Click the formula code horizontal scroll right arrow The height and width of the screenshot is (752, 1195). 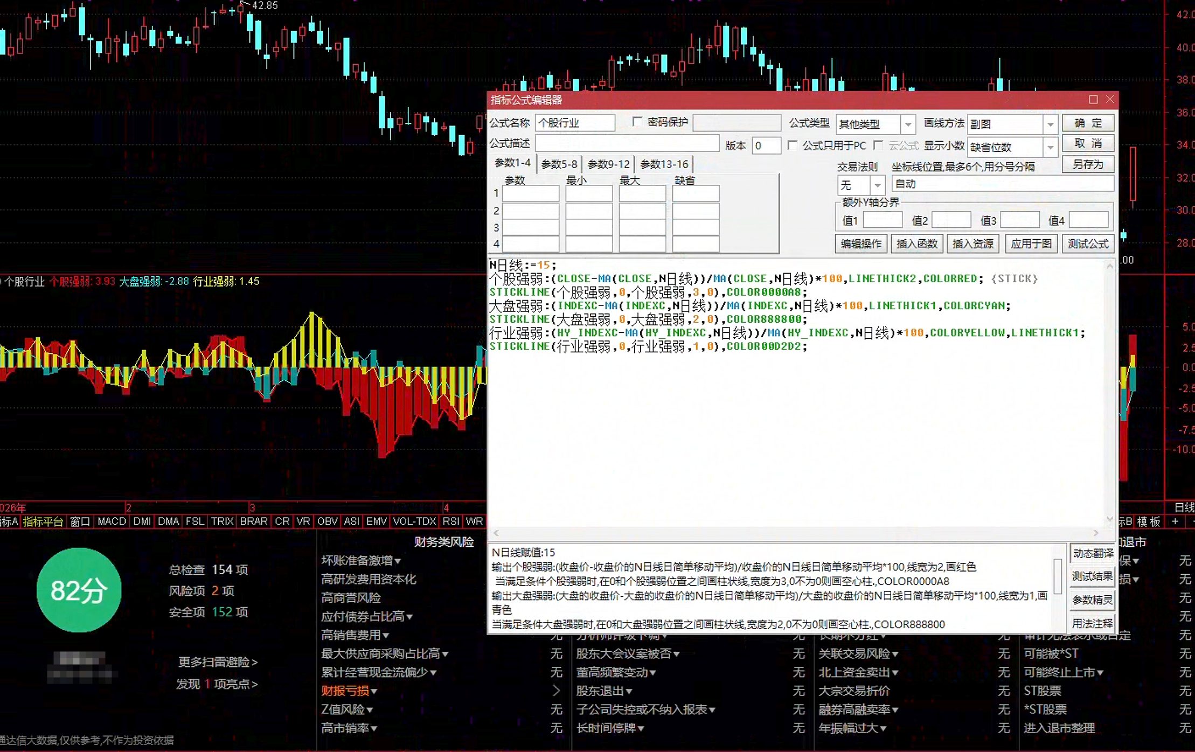pyautogui.click(x=1096, y=533)
